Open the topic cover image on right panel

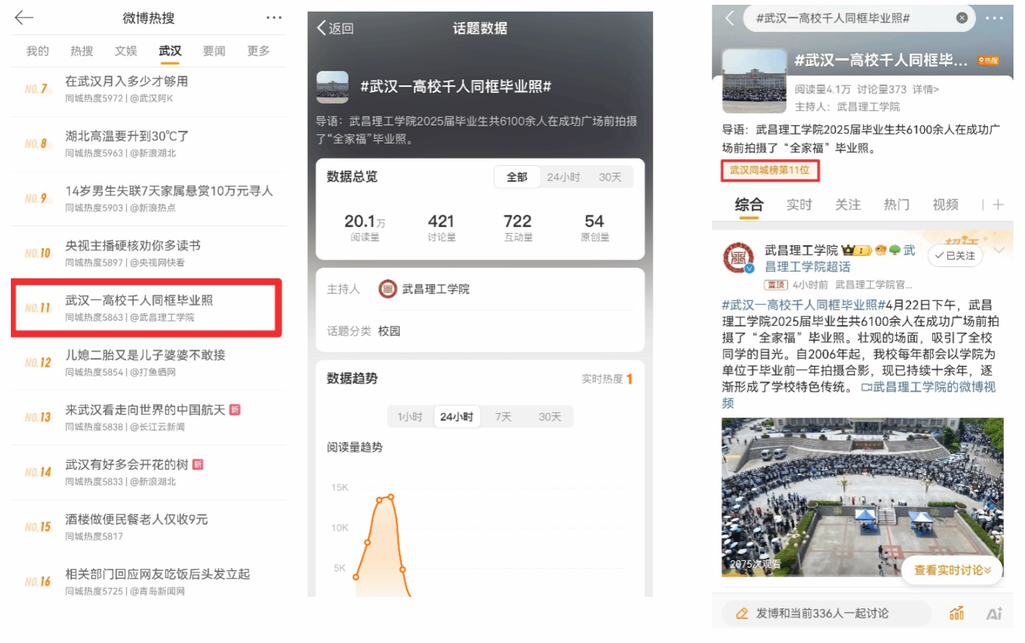754,81
